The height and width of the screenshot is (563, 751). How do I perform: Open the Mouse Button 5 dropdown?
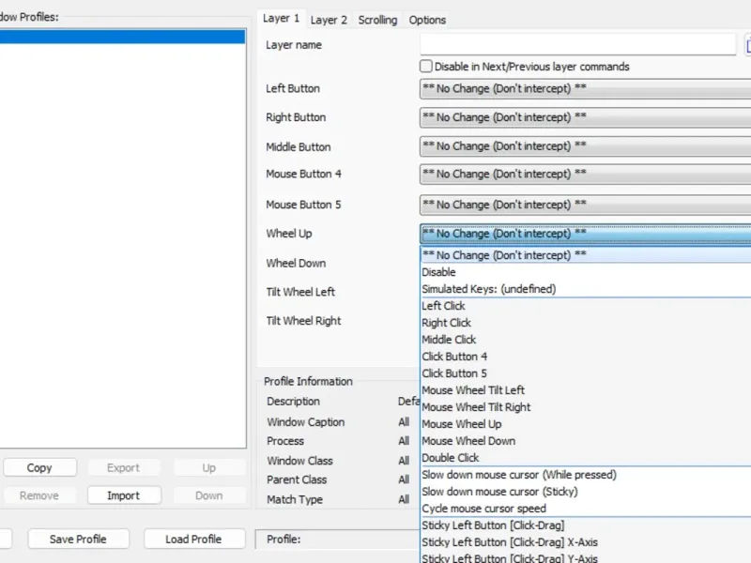585,205
